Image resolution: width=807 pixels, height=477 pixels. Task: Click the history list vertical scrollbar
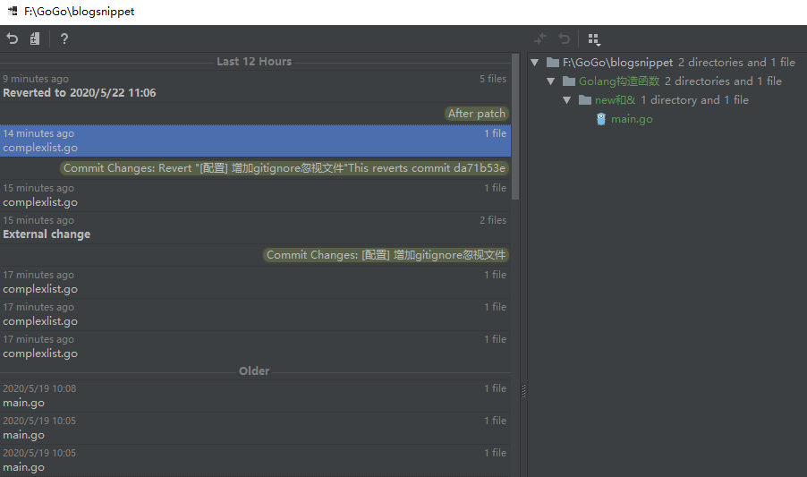[x=514, y=125]
